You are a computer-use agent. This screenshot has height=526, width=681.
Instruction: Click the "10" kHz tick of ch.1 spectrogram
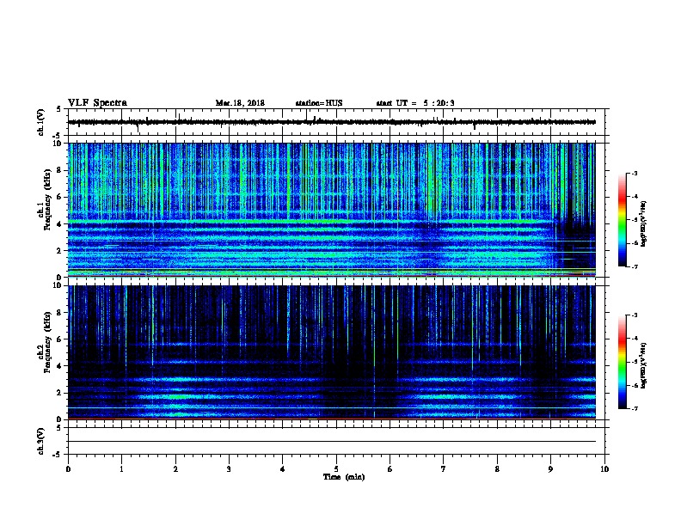pos(59,144)
